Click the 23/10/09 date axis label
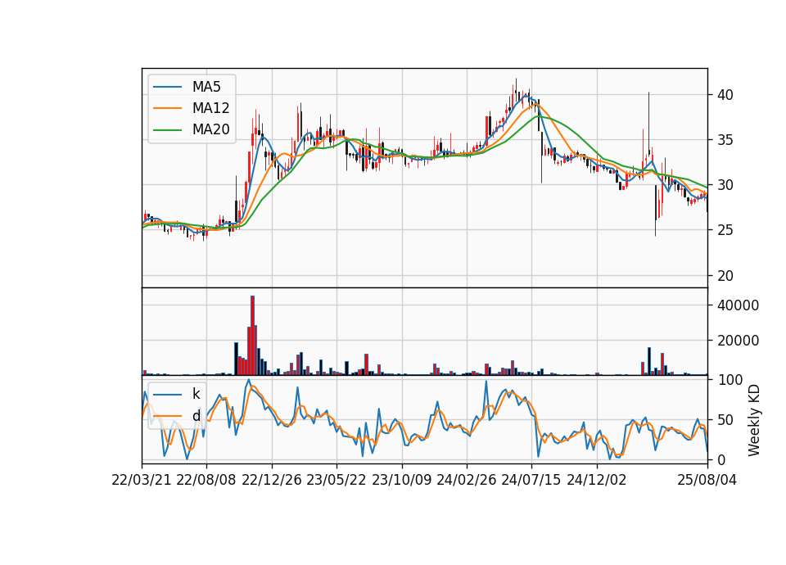 (x=401, y=481)
